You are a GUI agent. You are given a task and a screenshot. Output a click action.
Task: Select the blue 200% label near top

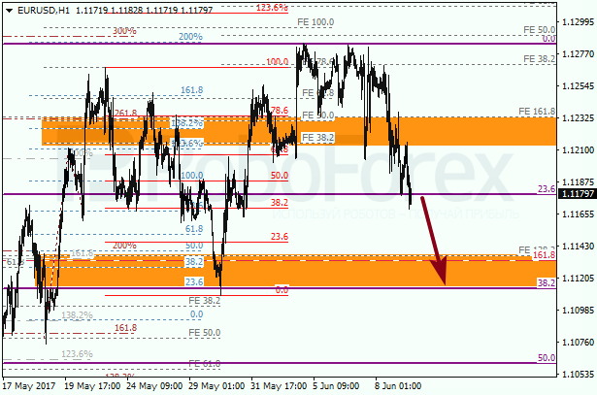pyautogui.click(x=190, y=37)
